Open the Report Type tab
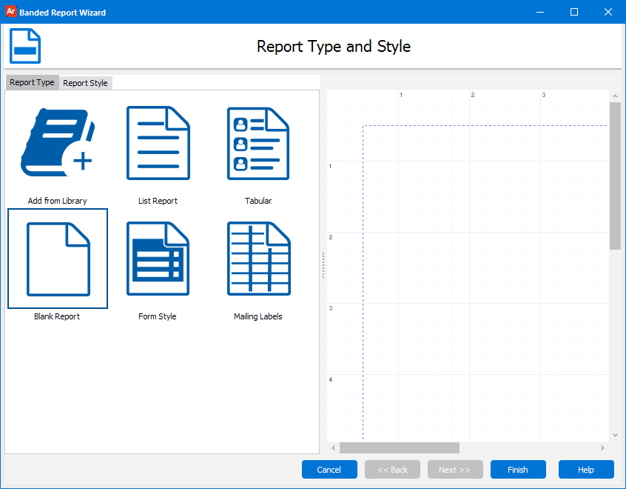The height and width of the screenshot is (489, 626). tap(32, 82)
